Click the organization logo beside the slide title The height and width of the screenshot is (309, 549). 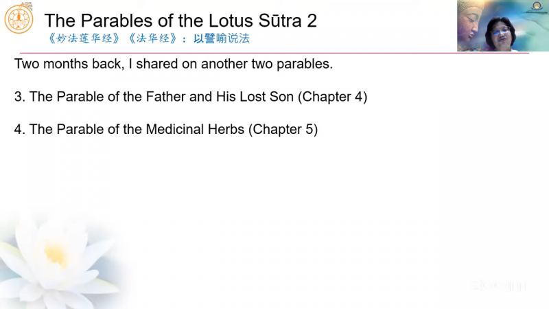point(19,19)
